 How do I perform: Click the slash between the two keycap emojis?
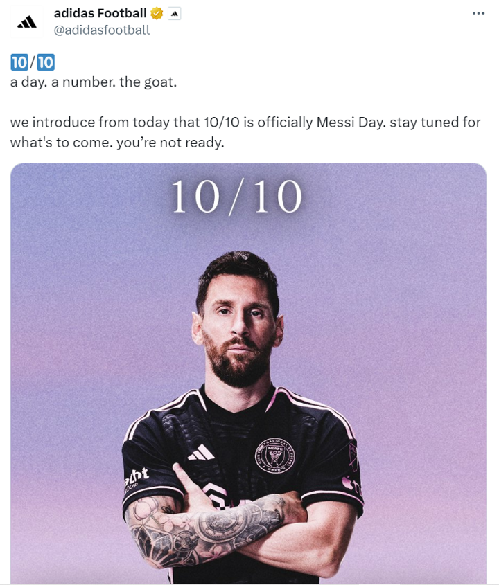[x=32, y=62]
